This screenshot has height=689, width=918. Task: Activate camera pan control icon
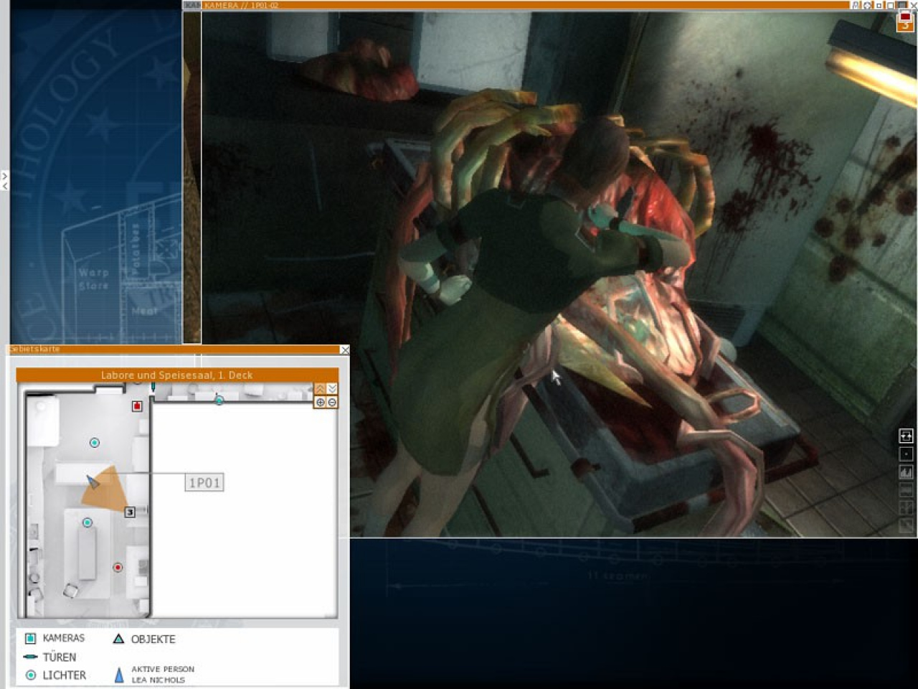906,436
